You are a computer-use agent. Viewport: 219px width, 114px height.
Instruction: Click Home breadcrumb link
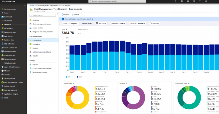click(x=32, y=5)
